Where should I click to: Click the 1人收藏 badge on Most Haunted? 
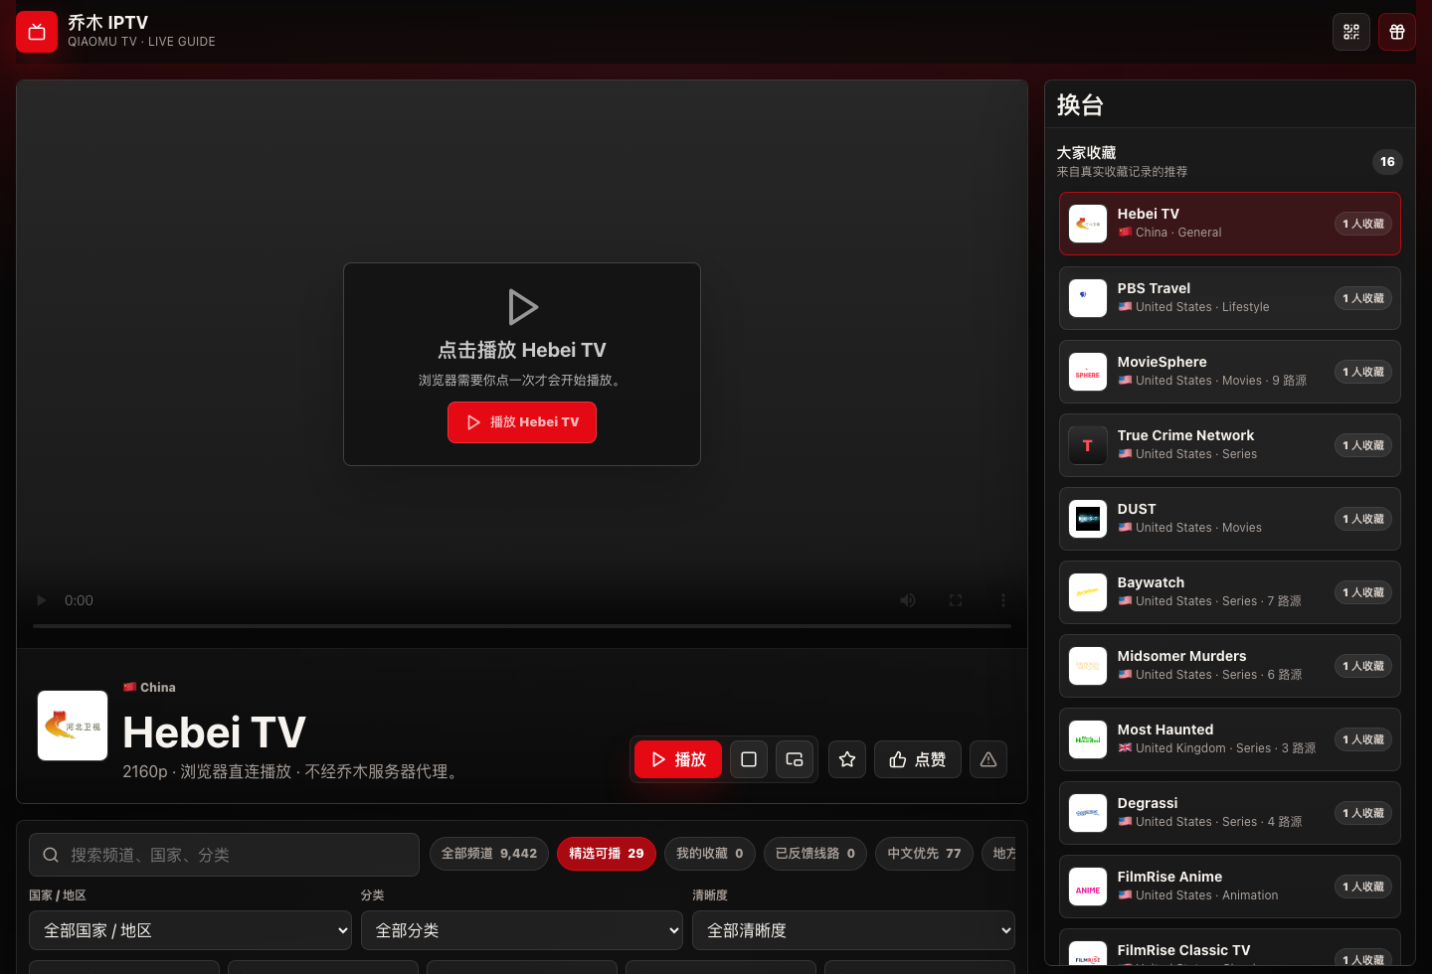pos(1363,739)
